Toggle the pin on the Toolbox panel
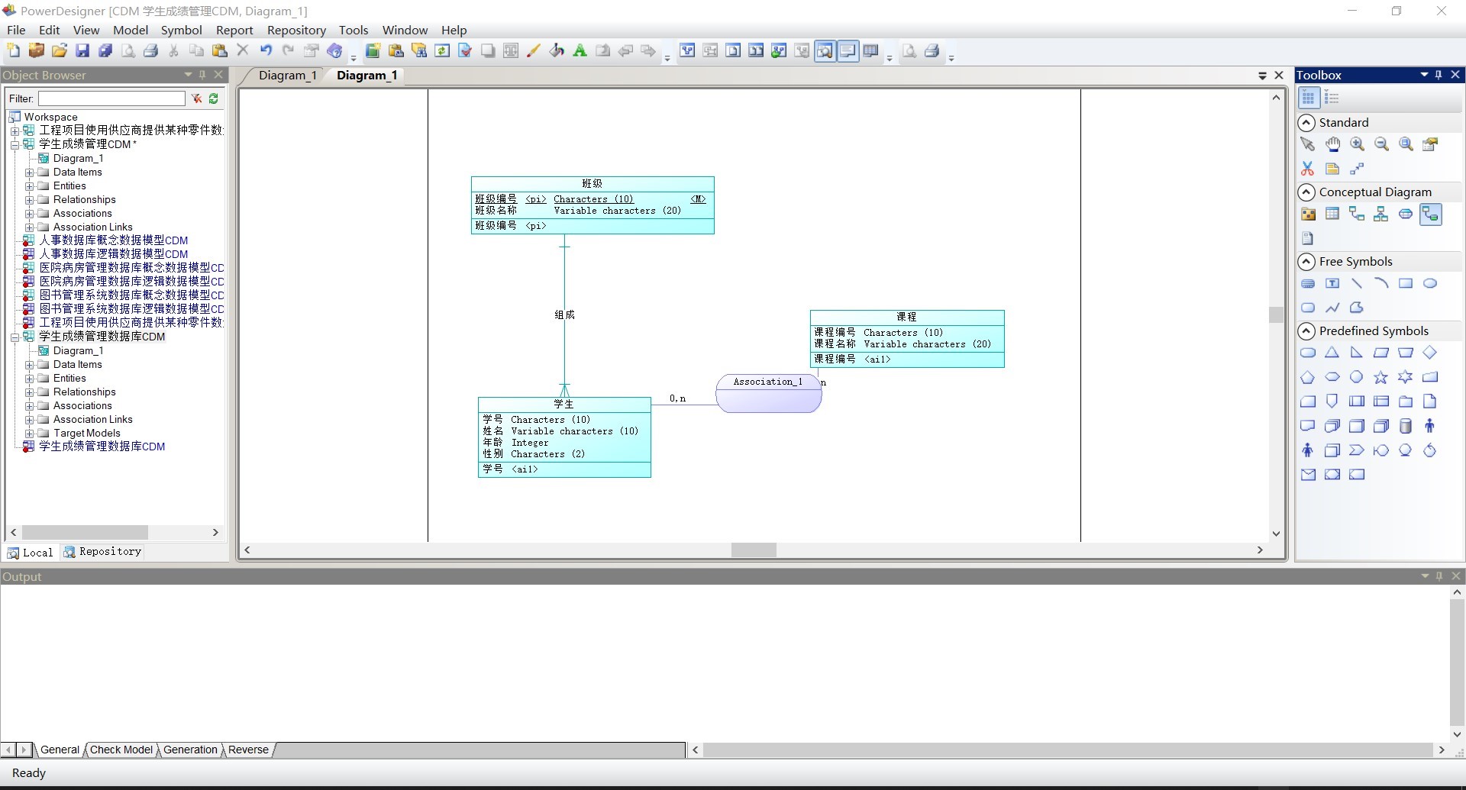Viewport: 1466px width, 790px height. click(x=1439, y=75)
